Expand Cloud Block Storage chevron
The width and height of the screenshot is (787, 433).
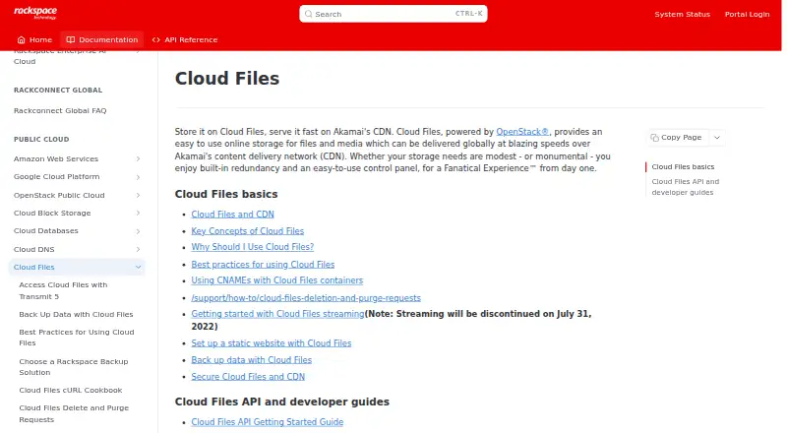coord(138,213)
